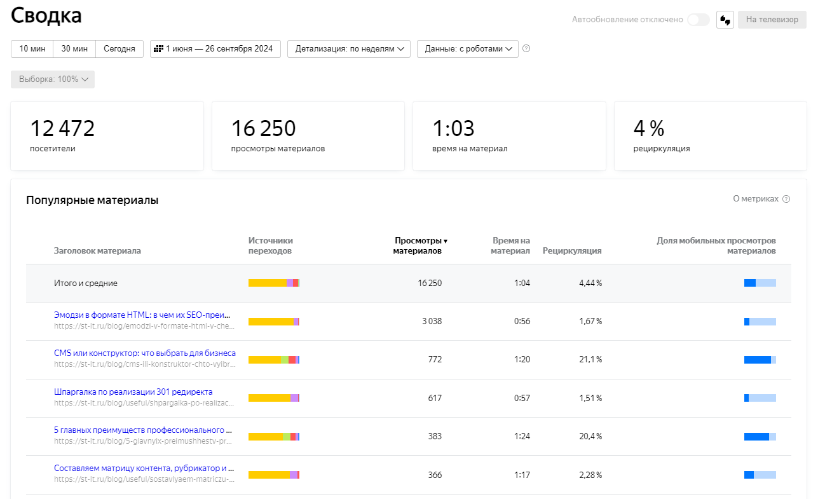Image resolution: width=825 pixels, height=499 pixels.
Task: Click sources bar for Составляем матрицу контента
Action: click(274, 475)
